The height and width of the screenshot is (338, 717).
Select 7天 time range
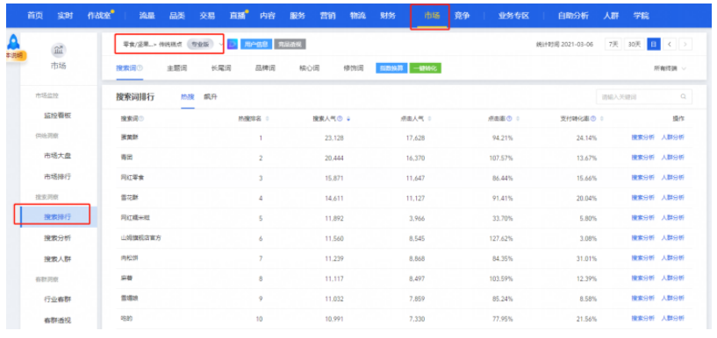click(x=613, y=45)
